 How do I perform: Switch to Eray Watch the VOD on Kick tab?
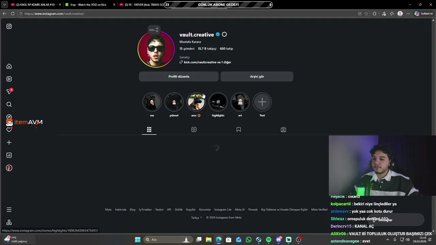coord(90,5)
